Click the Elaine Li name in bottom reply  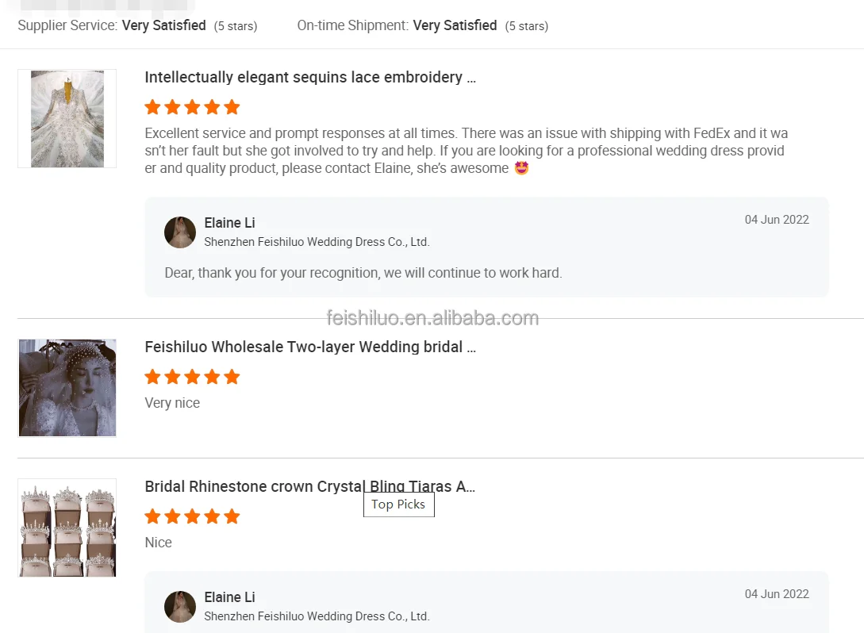coord(229,597)
